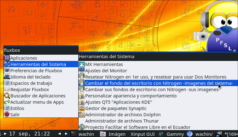Image resolution: width=238 pixels, height=137 pixels.
Task: Click the MX Herramientas tools icon
Action: [x=82, y=64]
